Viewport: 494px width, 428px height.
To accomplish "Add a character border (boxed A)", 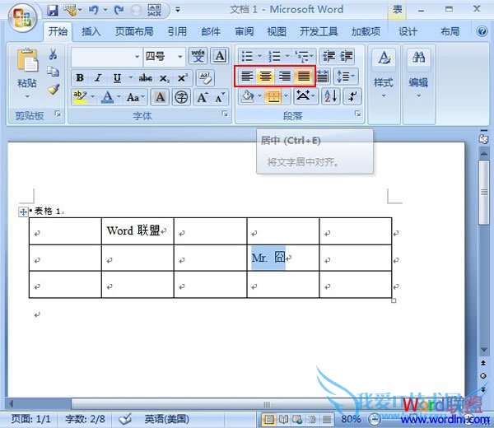I will 220,56.
